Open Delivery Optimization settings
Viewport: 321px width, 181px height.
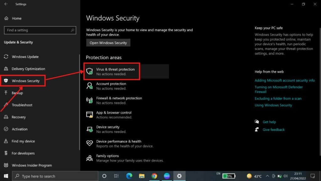coord(28,69)
